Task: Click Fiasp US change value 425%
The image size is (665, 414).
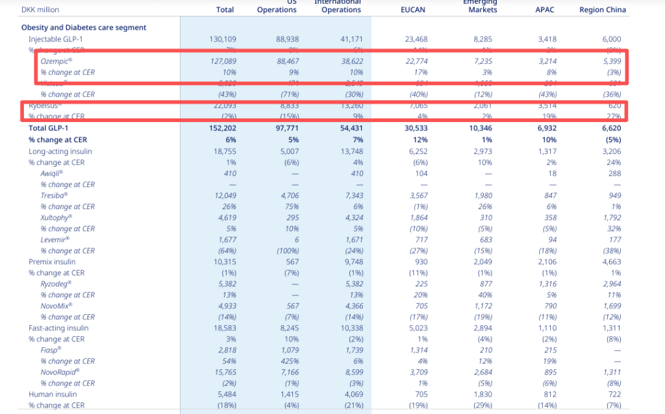Action: (289, 361)
